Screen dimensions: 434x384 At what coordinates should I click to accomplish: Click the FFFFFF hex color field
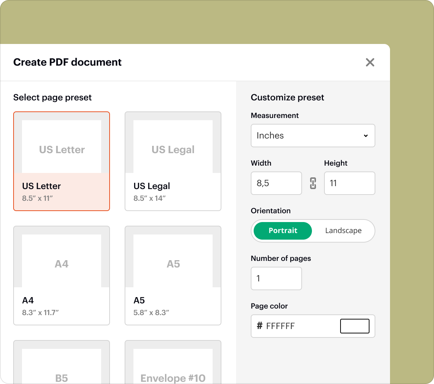(293, 326)
